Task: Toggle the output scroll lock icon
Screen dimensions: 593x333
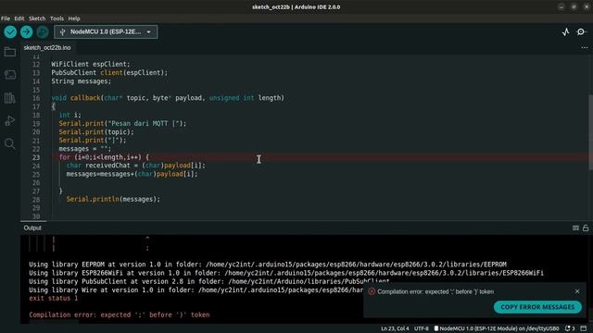Action: [586, 228]
